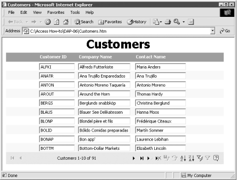Image resolution: width=237 pixels, height=180 pixels.
Task: Expand the Address bar dropdown arrow
Action: point(212,31)
